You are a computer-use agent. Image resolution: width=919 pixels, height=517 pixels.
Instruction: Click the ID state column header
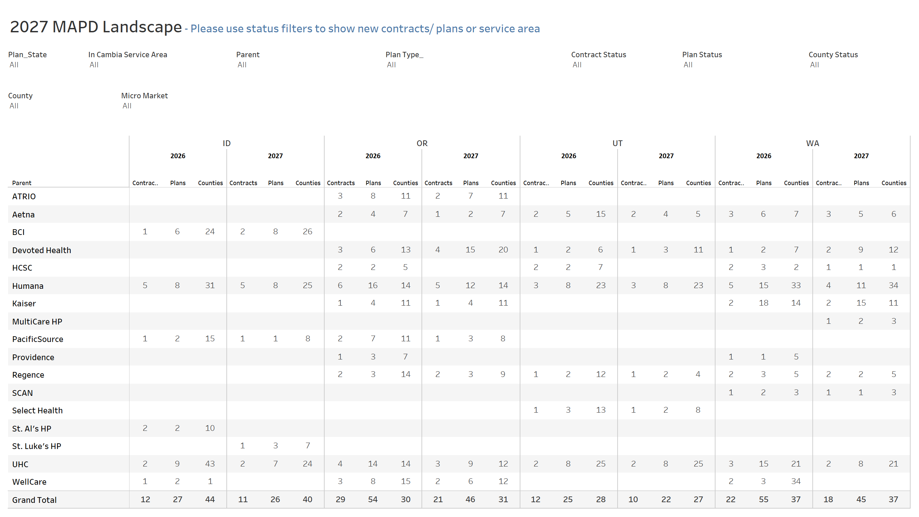(x=226, y=143)
